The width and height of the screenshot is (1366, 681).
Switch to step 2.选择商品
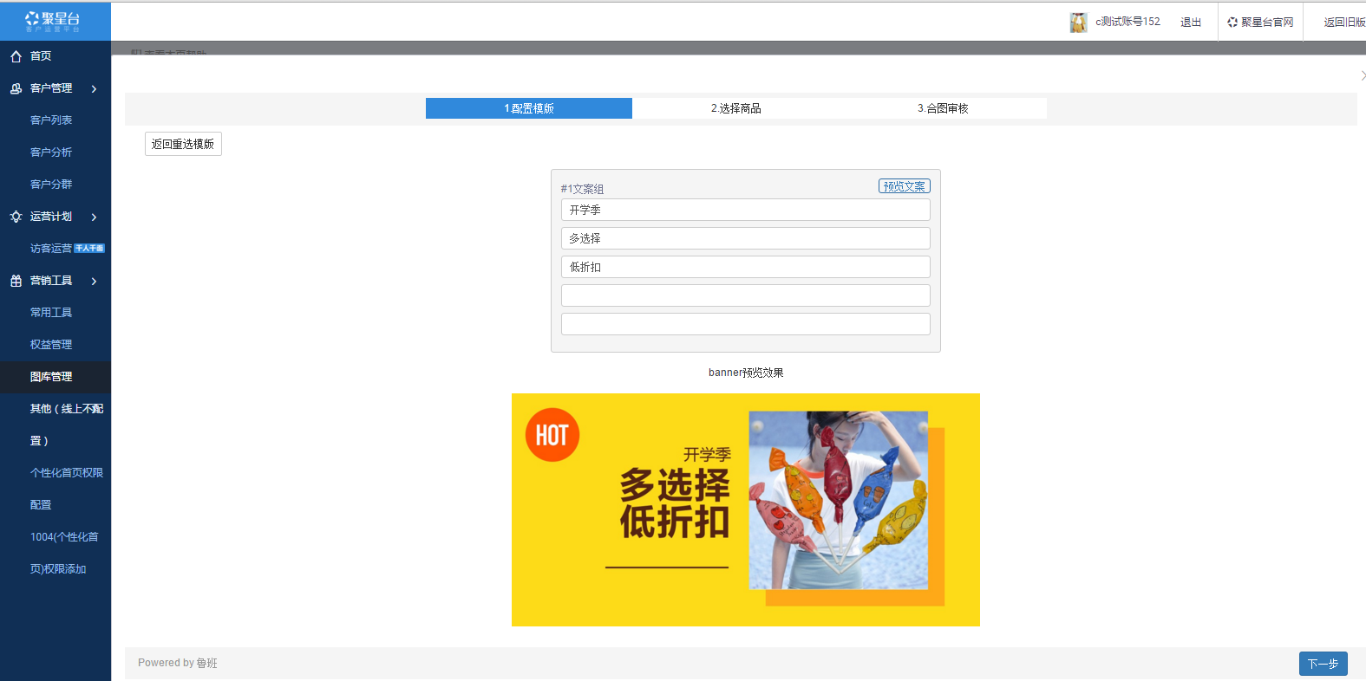735,108
